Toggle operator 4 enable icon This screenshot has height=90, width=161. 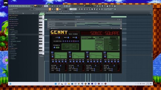click(105, 52)
